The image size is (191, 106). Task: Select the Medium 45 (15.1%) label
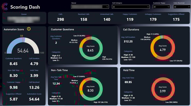pos(74,41)
